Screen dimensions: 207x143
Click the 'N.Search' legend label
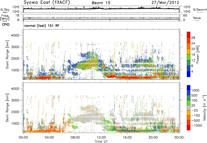(200, 10)
